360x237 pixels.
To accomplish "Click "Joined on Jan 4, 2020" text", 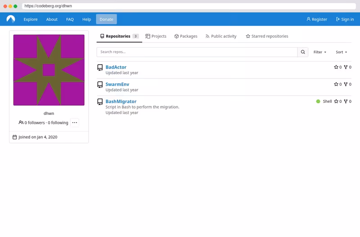I will 38,137.
